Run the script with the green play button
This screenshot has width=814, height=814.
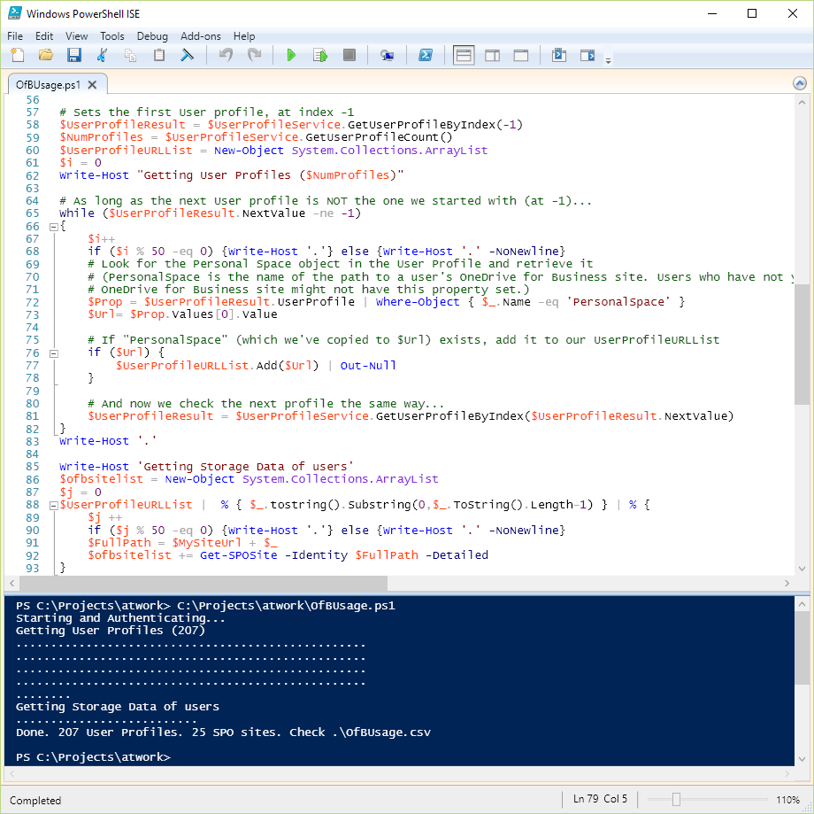291,55
